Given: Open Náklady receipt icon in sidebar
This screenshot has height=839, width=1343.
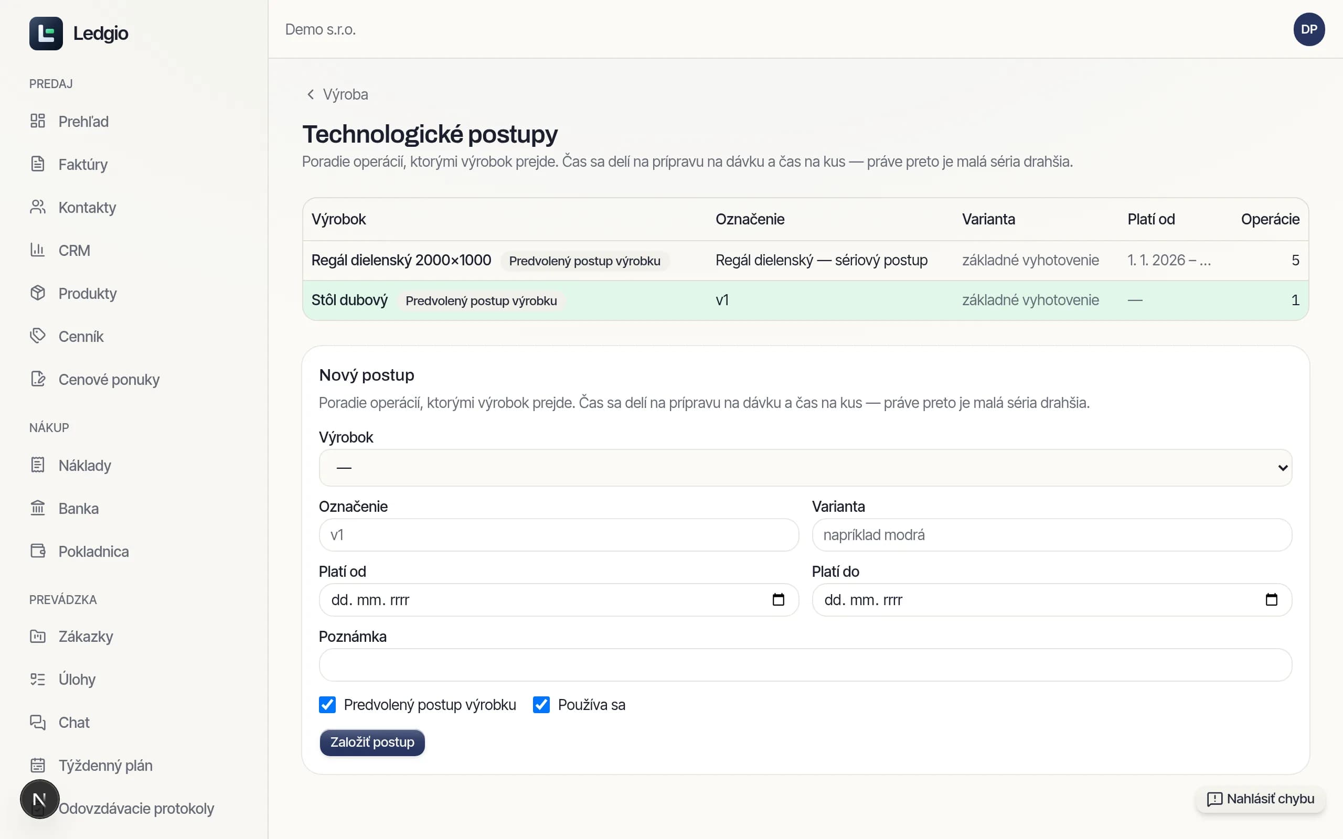Looking at the screenshot, I should [x=38, y=465].
